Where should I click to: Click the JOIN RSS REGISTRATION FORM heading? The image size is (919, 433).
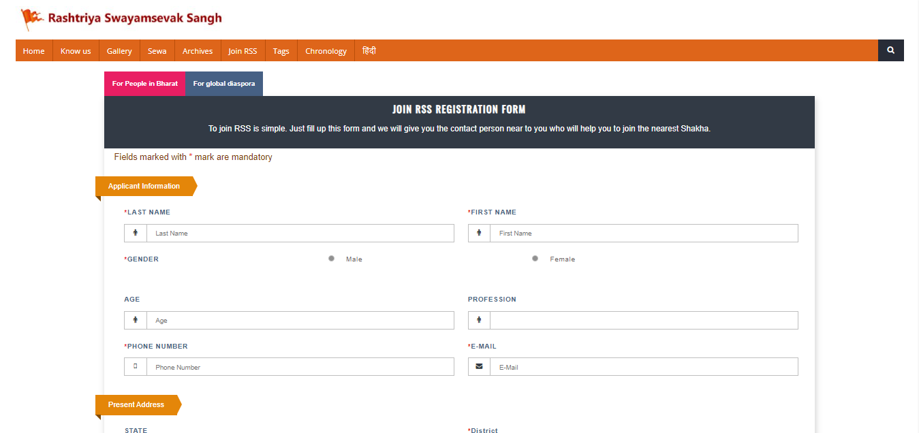tap(459, 109)
